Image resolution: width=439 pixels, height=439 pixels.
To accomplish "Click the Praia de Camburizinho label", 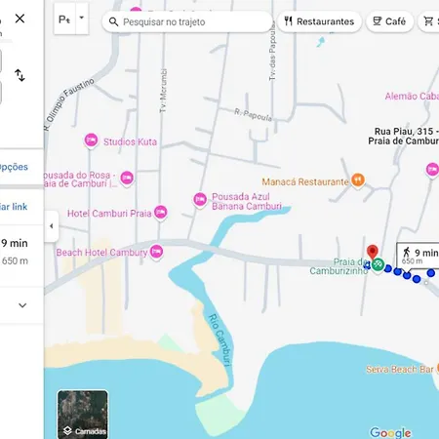I will point(339,266).
